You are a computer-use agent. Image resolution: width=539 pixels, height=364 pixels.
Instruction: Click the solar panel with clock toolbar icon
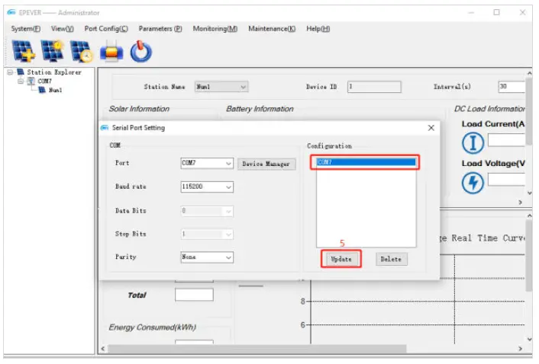point(81,52)
